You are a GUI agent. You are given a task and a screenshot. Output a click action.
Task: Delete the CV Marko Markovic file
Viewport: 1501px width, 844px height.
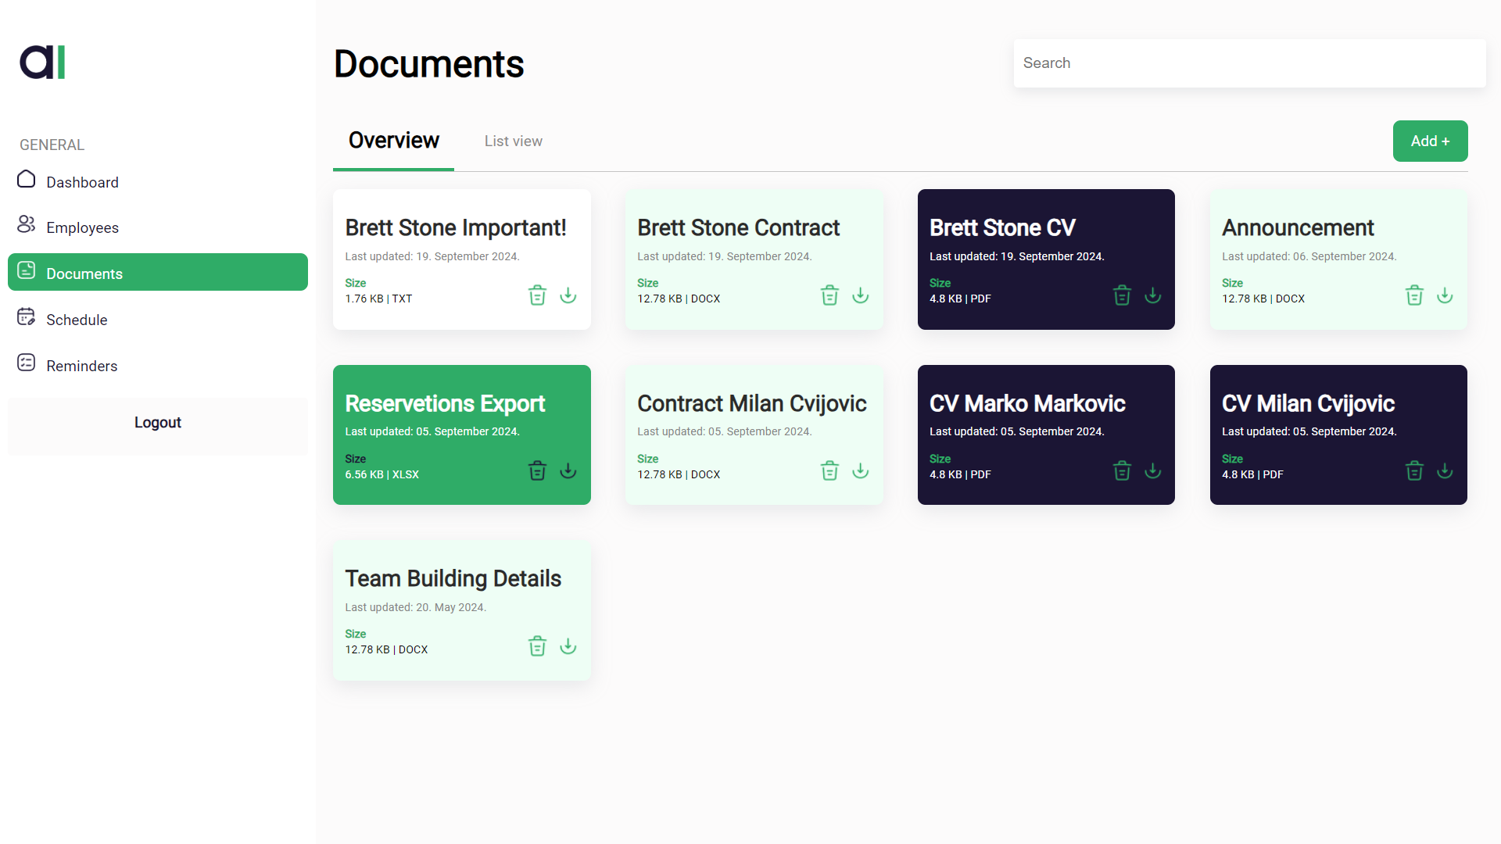[x=1122, y=471]
